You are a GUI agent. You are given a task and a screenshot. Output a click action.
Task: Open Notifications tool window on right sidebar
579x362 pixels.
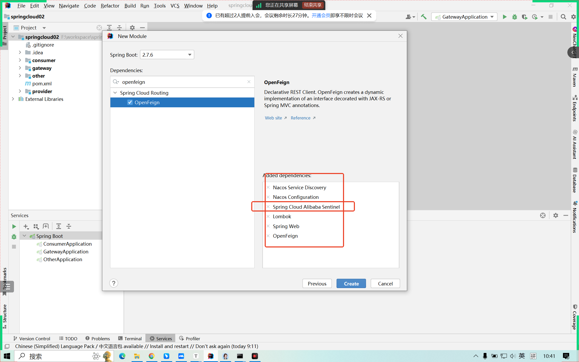point(575,217)
